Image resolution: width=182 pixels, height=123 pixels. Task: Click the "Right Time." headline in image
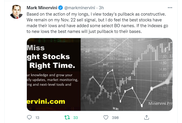click(x=51, y=66)
